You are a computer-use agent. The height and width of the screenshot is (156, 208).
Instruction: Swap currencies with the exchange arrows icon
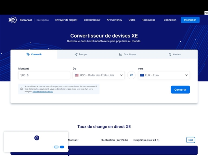(x=131, y=75)
